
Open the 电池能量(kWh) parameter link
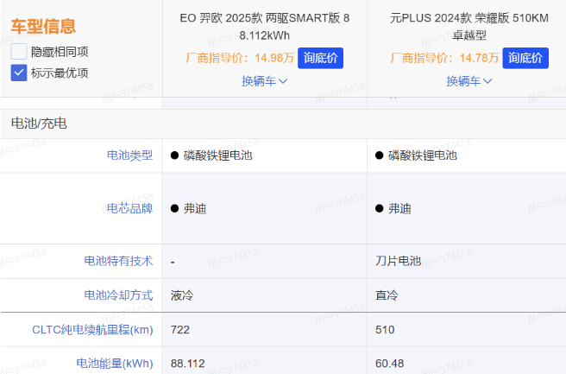coord(115,363)
